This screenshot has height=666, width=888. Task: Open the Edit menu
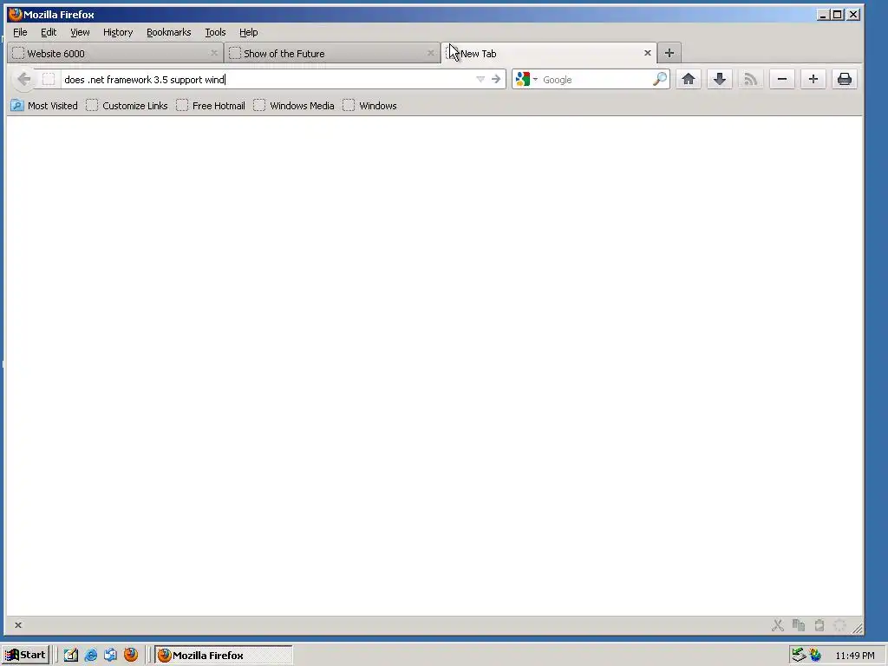[49, 32]
